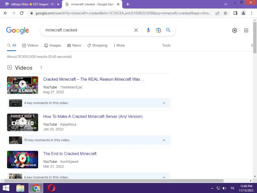Clear the search box text
The width and height of the screenshot is (257, 193).
click(x=136, y=30)
